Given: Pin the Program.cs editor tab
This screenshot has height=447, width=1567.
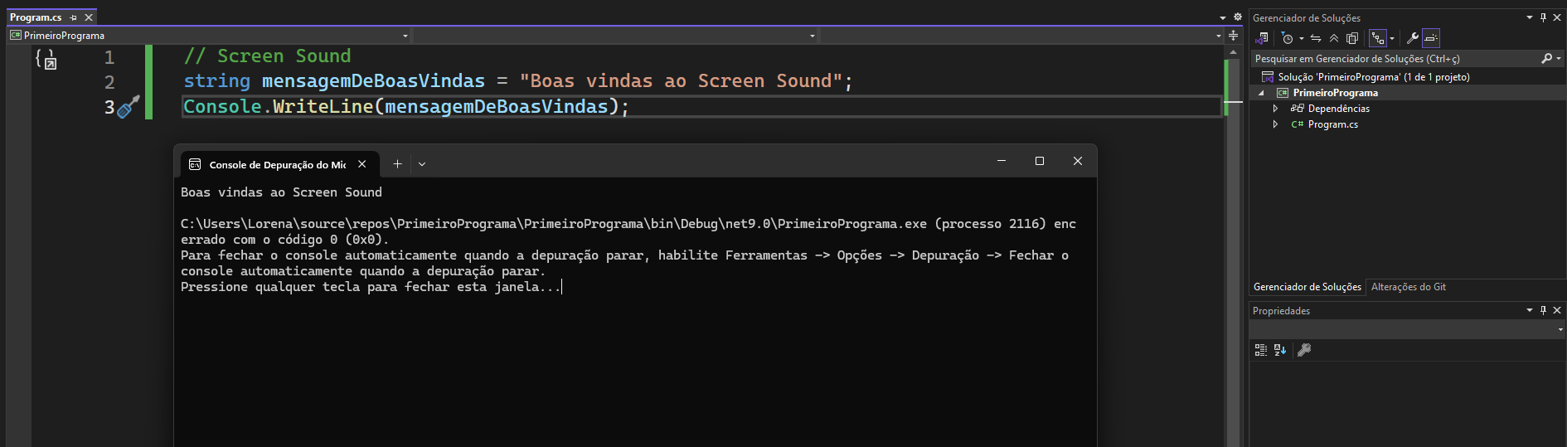Looking at the screenshot, I should tap(74, 17).
